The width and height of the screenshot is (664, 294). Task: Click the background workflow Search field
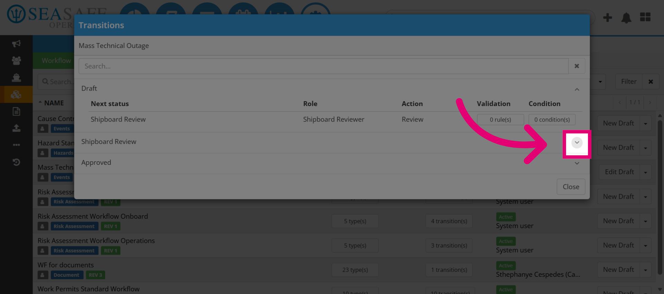(x=56, y=82)
